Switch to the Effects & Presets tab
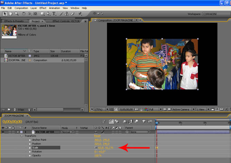Viewport: 231px width, 163px height. [14, 21]
